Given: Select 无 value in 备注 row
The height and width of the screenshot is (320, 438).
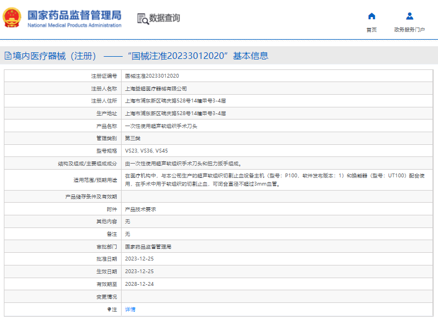Looking at the screenshot, I should (x=127, y=234).
